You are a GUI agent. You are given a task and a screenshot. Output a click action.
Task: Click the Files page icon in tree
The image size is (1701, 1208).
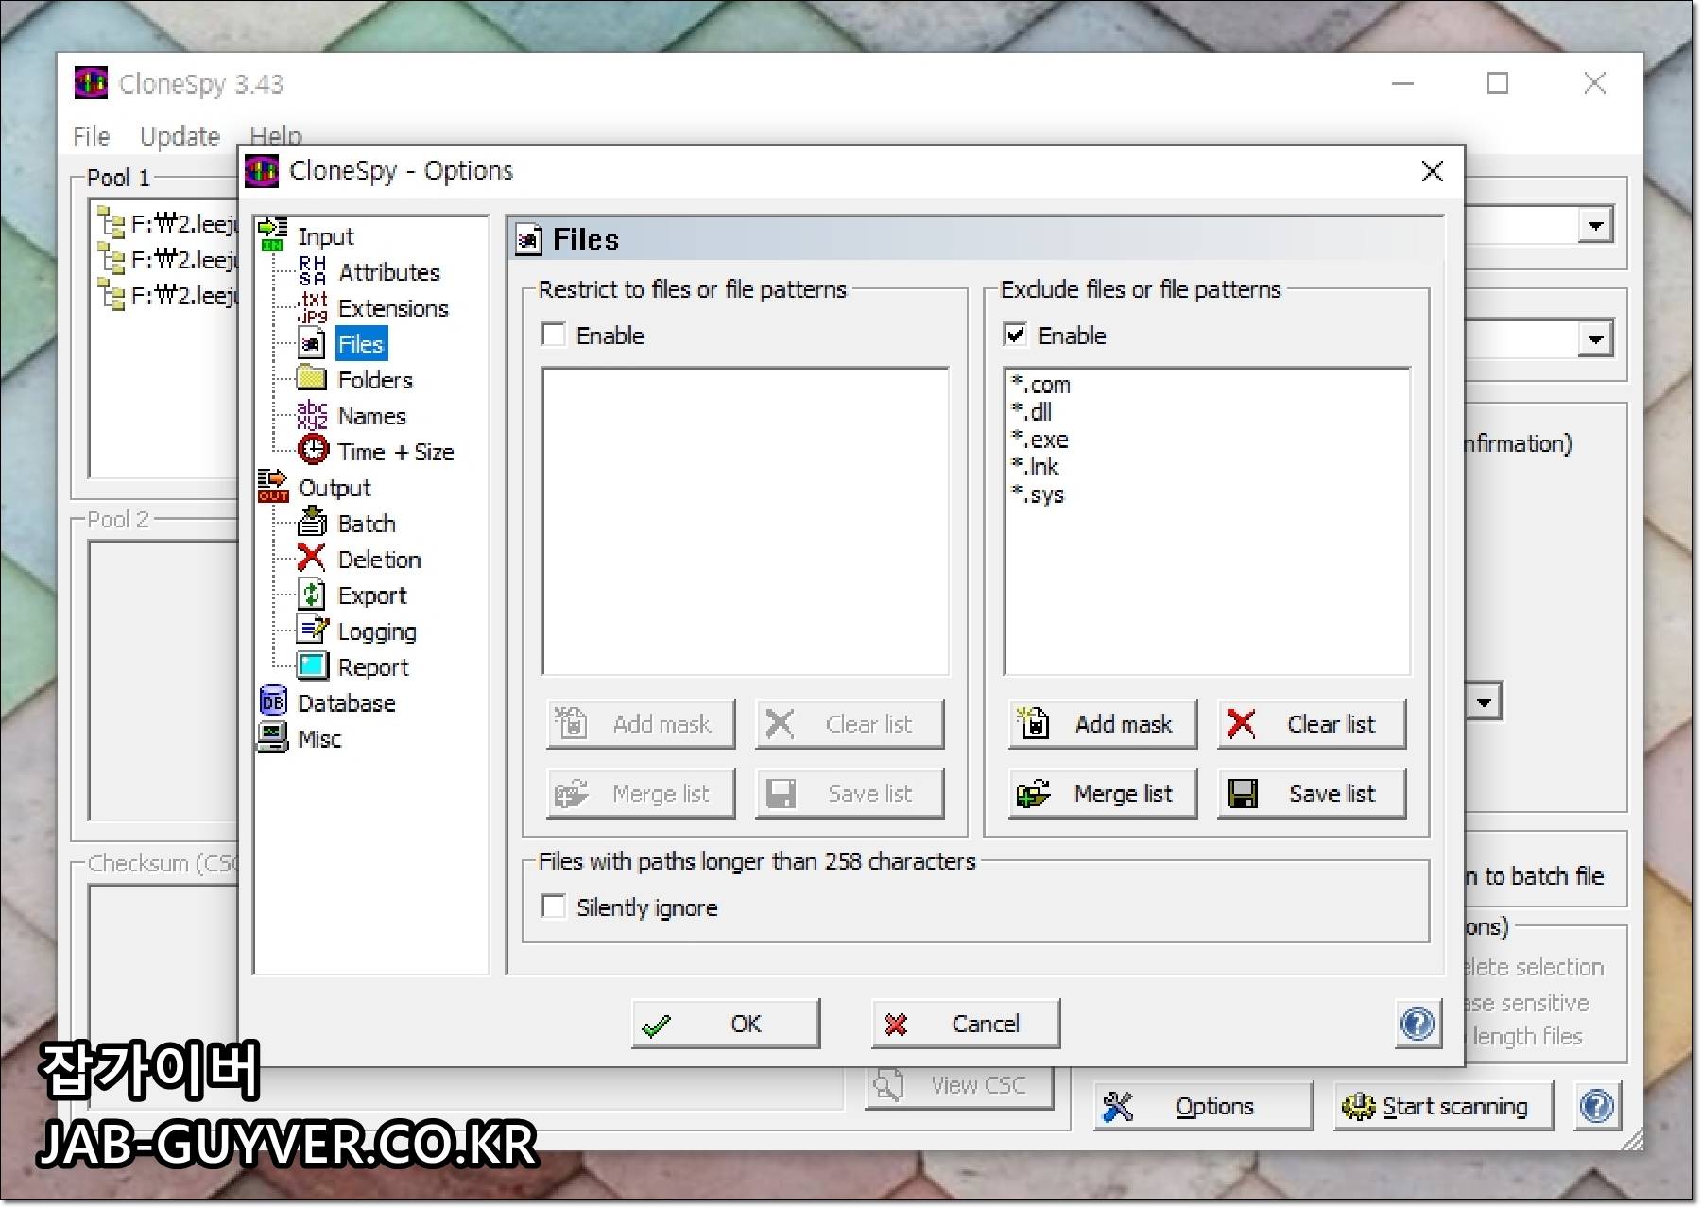tap(312, 344)
